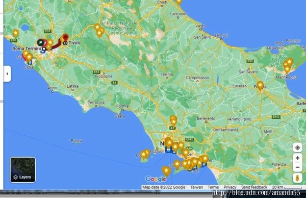Open the Privacy link
The width and height of the screenshot is (306, 198).
pos(230,187)
